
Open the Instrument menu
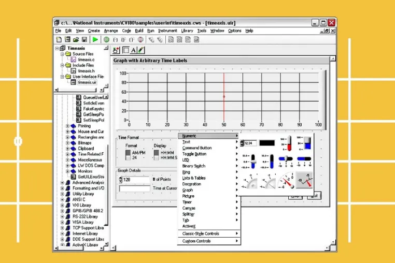[167, 31]
